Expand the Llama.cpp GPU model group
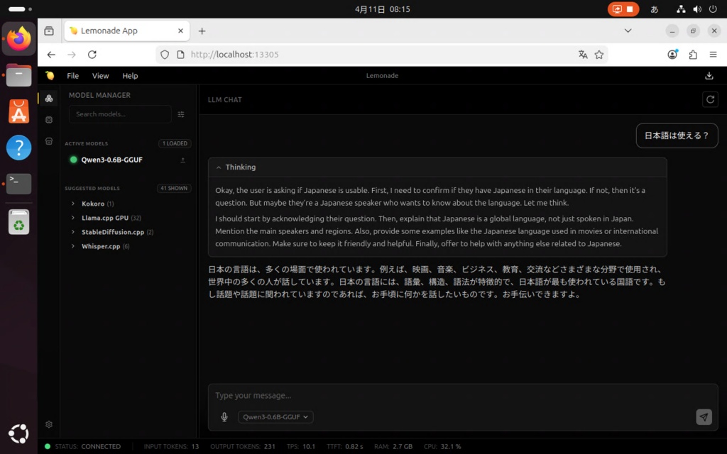This screenshot has width=727, height=454. coord(73,218)
